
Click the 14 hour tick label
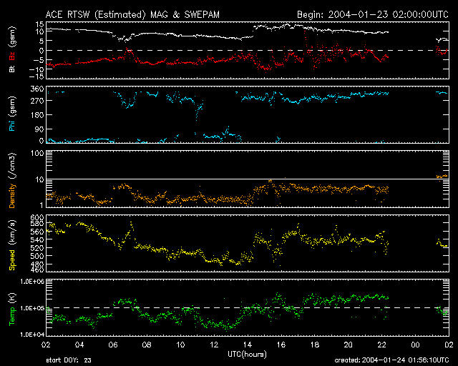point(248,345)
